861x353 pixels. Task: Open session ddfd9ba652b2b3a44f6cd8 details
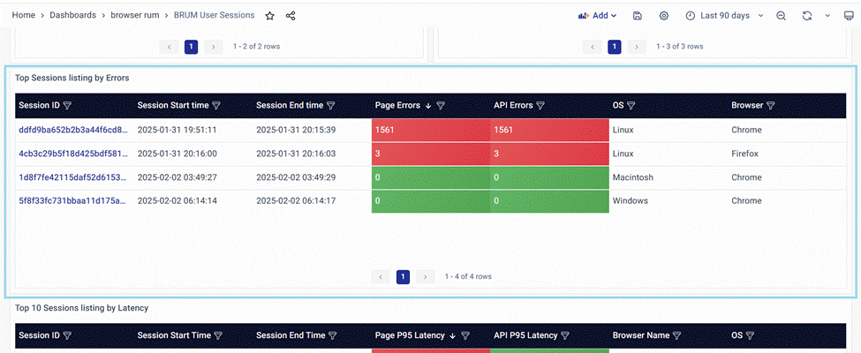coord(73,130)
